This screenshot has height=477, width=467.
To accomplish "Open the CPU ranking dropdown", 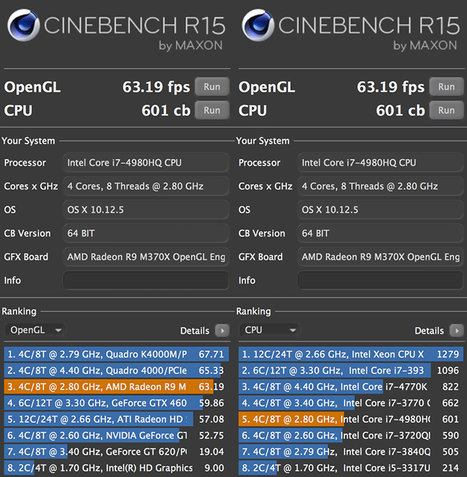I will 270,330.
